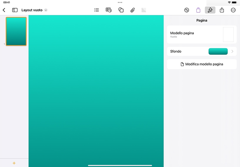This screenshot has height=167, width=240.
Task: Expand Sfondo options with chevron
Action: 232,51
